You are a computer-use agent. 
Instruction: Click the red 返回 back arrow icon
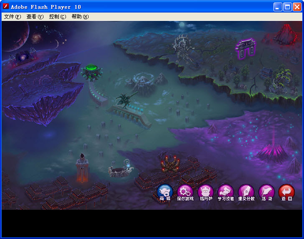[x=287, y=193]
